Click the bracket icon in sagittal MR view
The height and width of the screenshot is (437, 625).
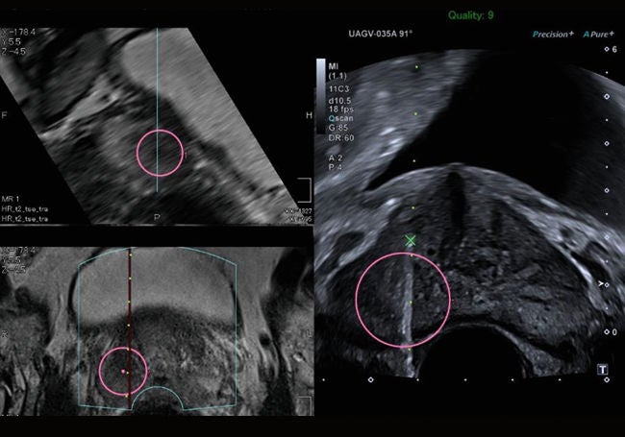pyautogui.click(x=305, y=190)
